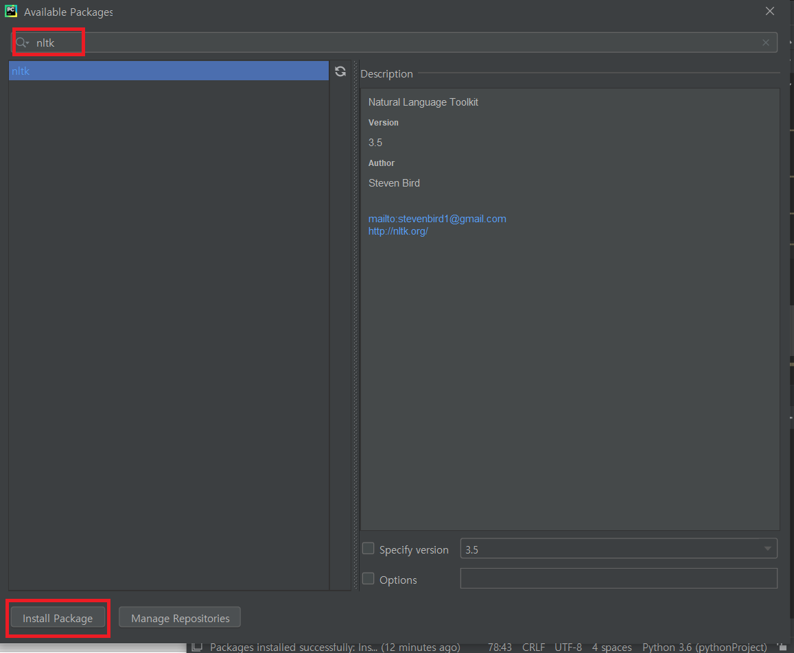Open the version 3.5 dropdown
Screen dimensions: 794x653
618,549
